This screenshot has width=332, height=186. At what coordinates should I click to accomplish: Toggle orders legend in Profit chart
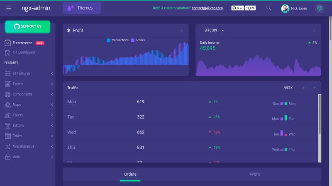(138, 40)
